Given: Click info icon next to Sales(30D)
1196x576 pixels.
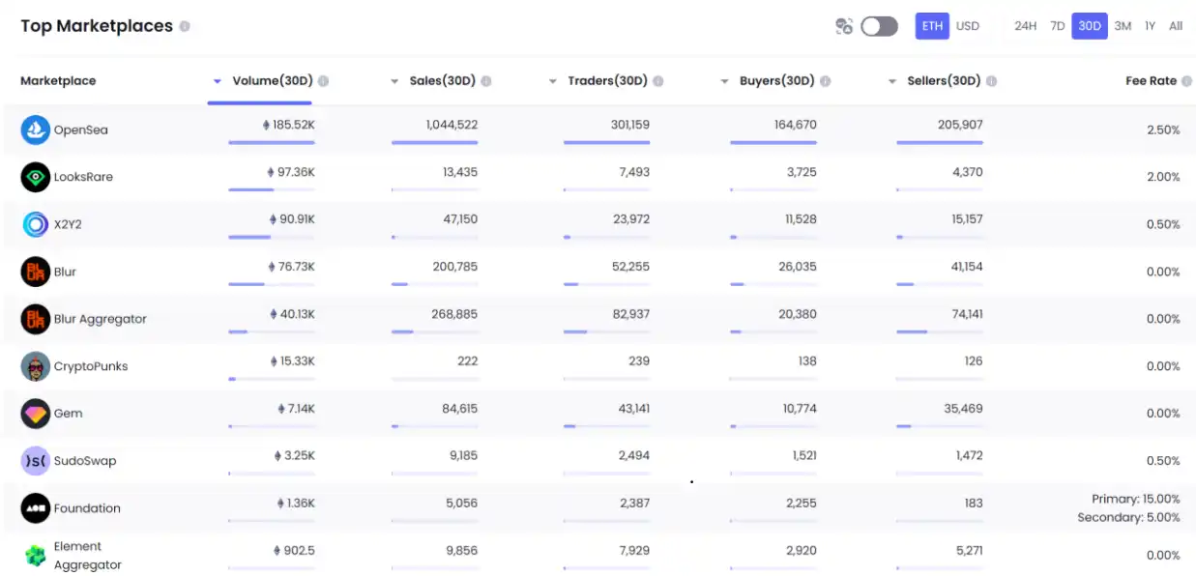Looking at the screenshot, I should 486,81.
